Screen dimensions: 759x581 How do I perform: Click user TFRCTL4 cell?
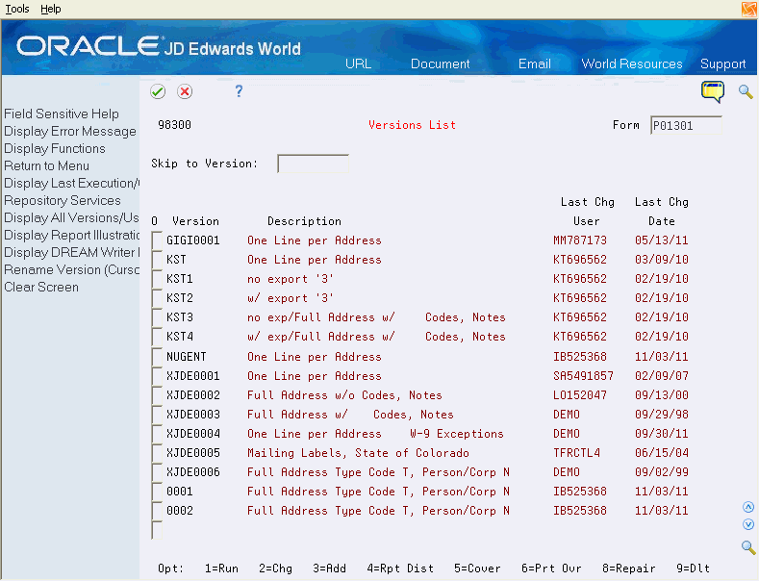576,453
